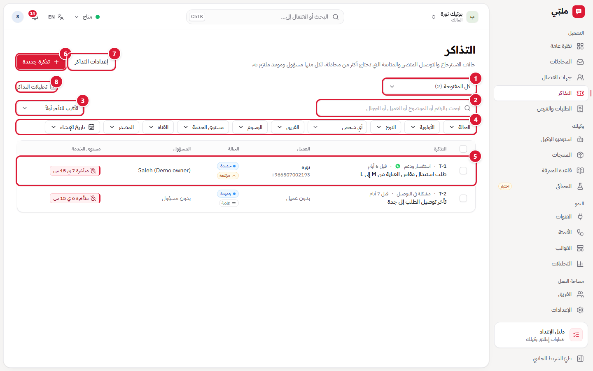Image resolution: width=593 pixels, height=371 pixels.
Task: Expand the كل المفتوحة (2) view dropdown
Action: pos(430,87)
